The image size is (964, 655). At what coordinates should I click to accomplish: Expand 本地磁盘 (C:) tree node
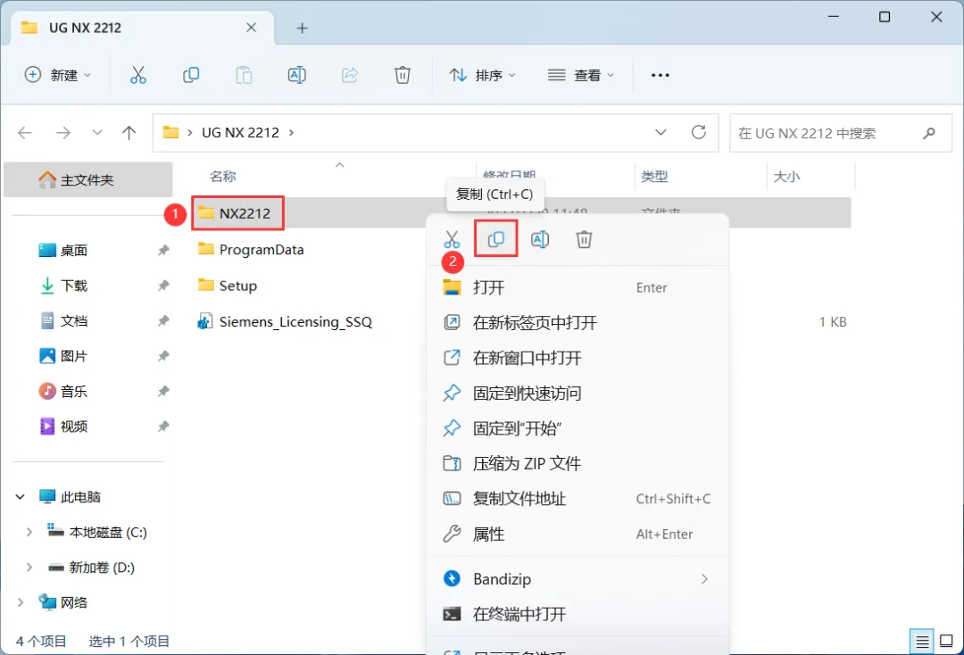(x=29, y=532)
